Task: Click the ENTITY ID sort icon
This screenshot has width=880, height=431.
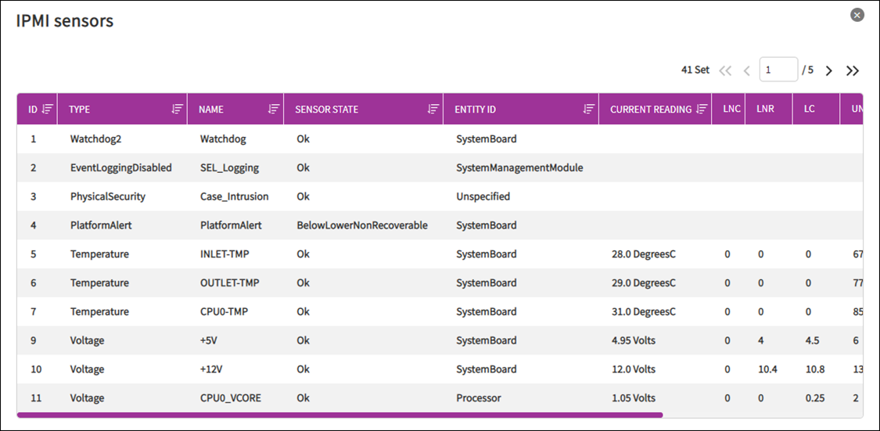Action: click(588, 110)
